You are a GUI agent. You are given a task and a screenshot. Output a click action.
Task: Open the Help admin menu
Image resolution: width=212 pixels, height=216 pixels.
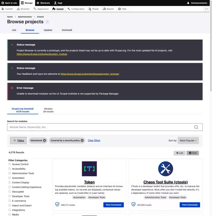tap(122, 9)
